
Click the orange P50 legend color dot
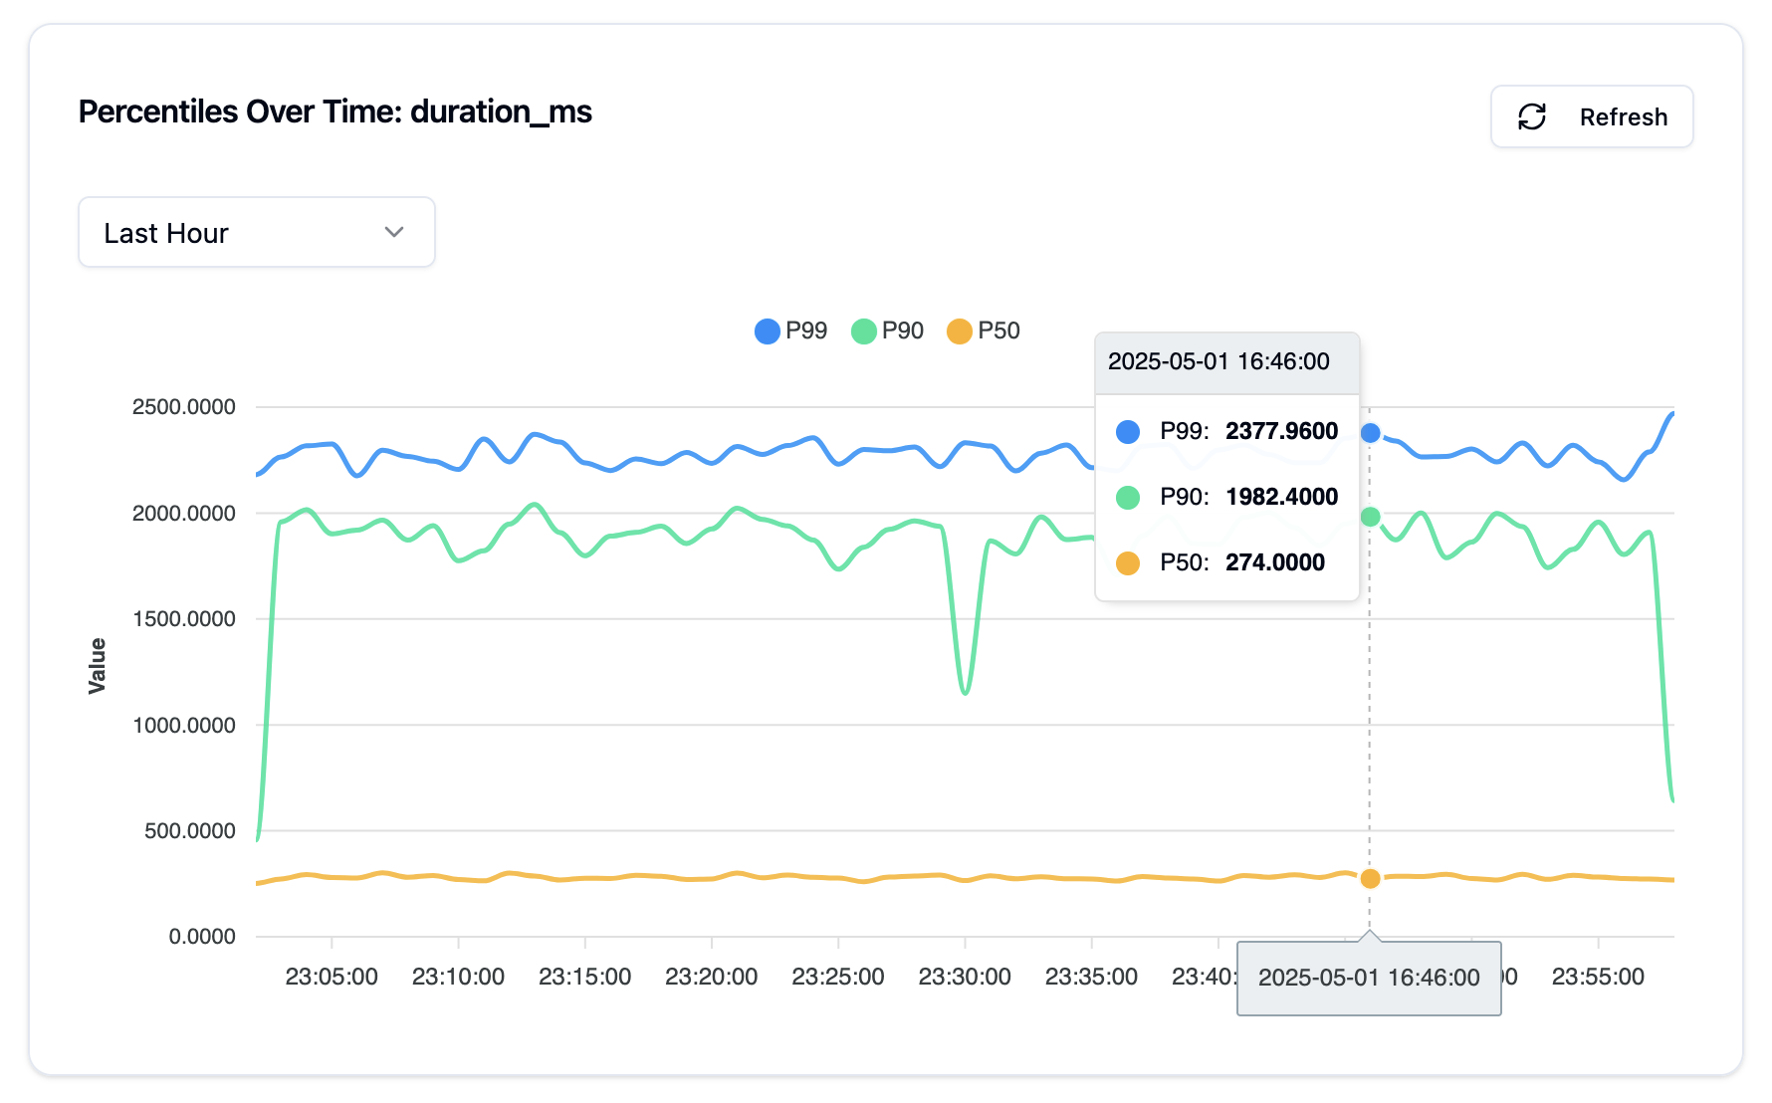pos(959,331)
